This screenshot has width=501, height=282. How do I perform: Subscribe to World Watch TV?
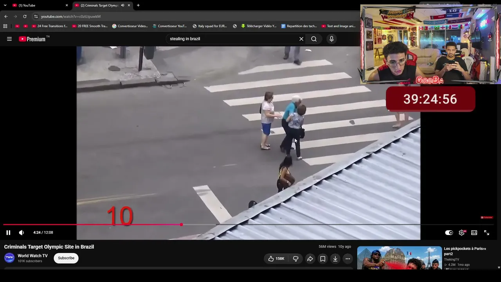66,258
